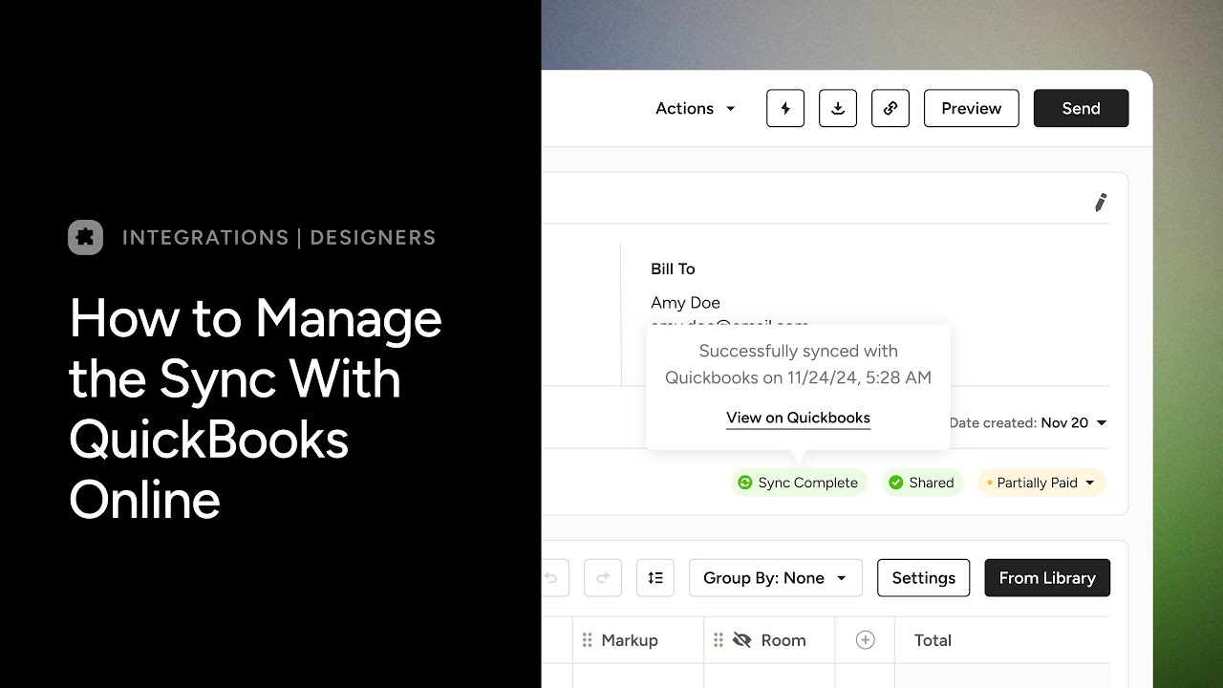1223x688 pixels.
Task: Click the Markup column header text
Action: [x=630, y=640]
